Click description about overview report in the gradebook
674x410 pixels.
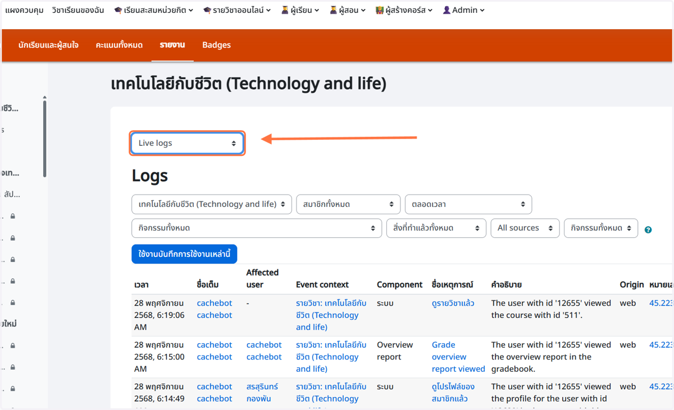click(551, 357)
